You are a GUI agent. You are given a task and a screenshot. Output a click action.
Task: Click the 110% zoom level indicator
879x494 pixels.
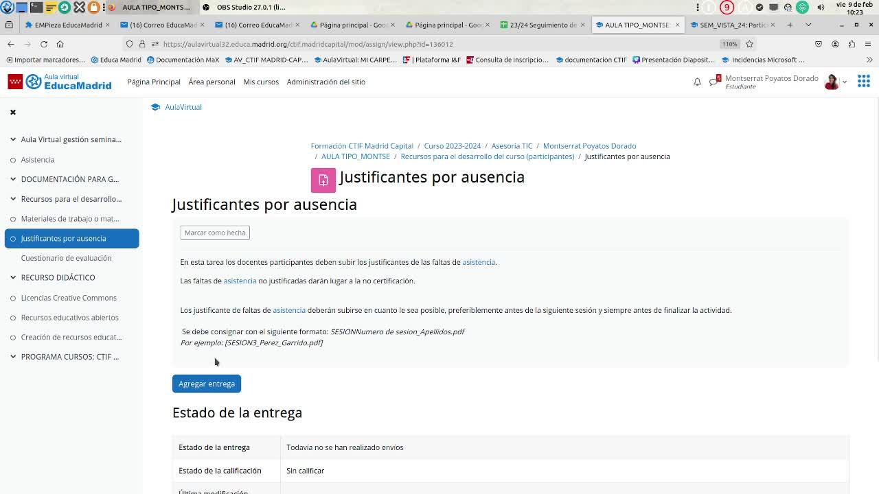[729, 44]
